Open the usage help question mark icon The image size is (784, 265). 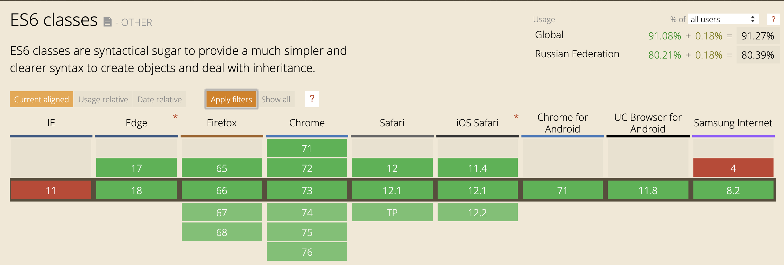[773, 19]
